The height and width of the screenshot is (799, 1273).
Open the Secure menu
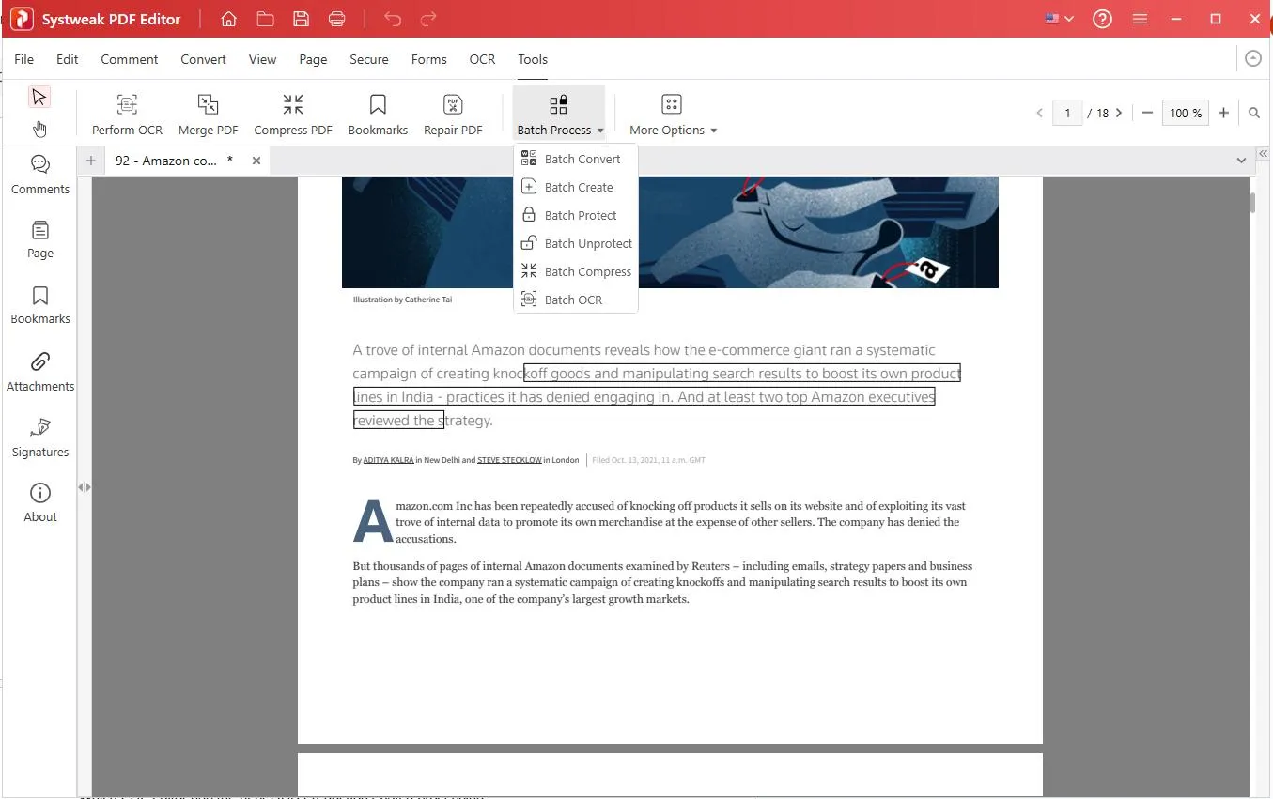click(369, 59)
